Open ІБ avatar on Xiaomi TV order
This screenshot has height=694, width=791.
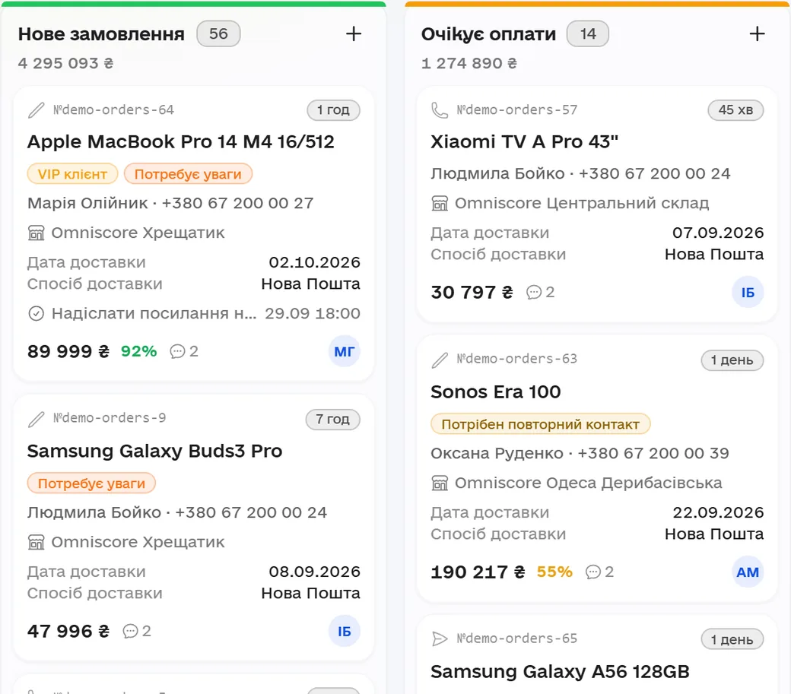(x=748, y=293)
